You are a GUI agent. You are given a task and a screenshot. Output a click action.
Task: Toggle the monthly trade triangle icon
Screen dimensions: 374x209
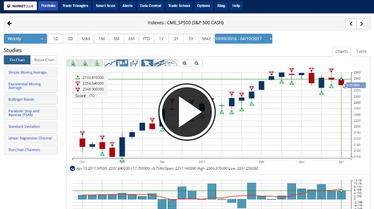73,63
